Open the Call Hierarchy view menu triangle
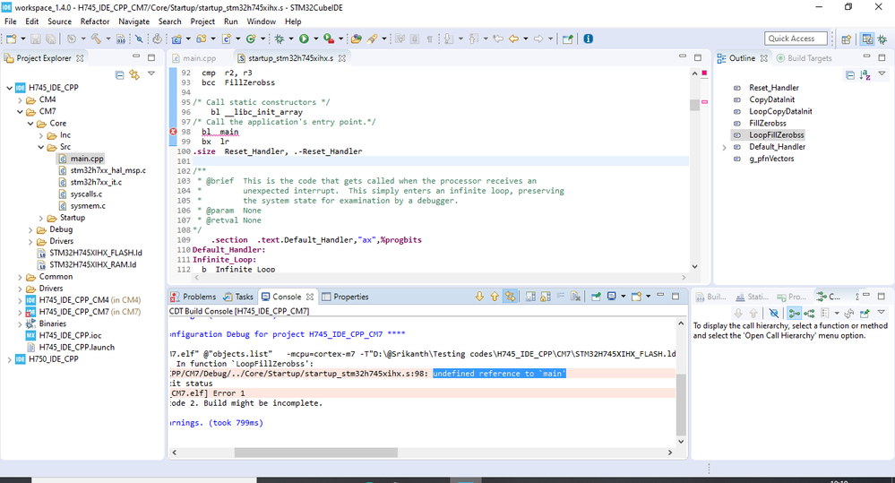 point(882,313)
